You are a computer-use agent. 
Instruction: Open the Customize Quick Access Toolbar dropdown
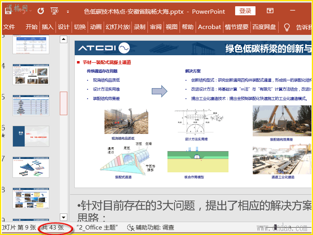68,12
